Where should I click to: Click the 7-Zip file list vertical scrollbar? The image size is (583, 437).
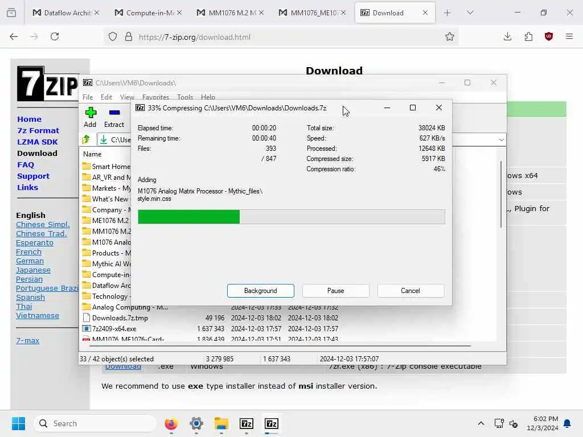coord(501,194)
